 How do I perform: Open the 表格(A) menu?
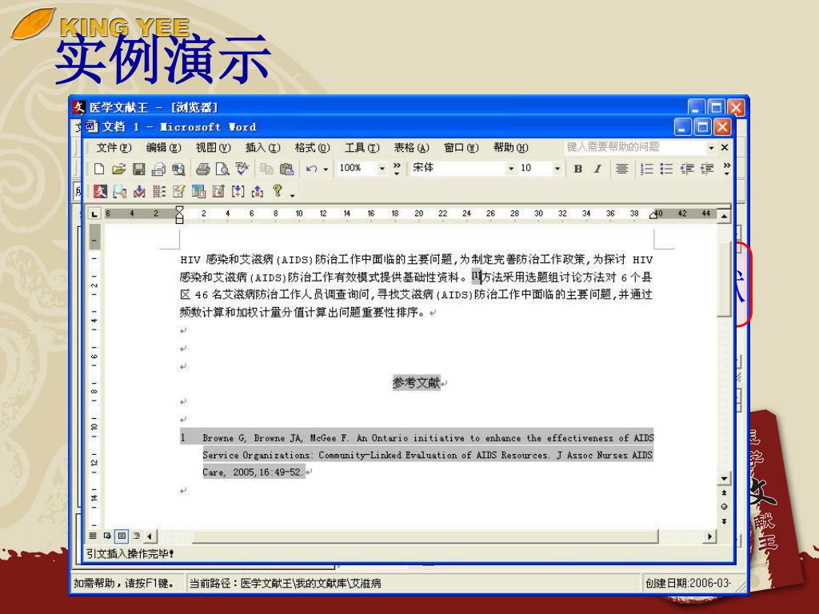[x=412, y=148]
